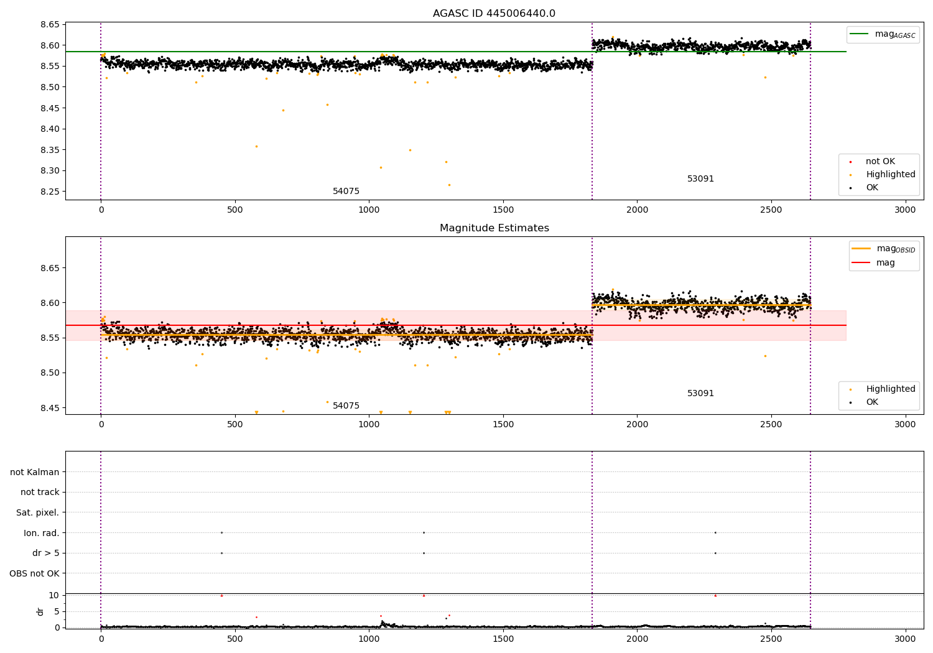933x653 pixels.
Task: Click the '1500' x-tick on top plot
Action: pyautogui.click(x=503, y=210)
